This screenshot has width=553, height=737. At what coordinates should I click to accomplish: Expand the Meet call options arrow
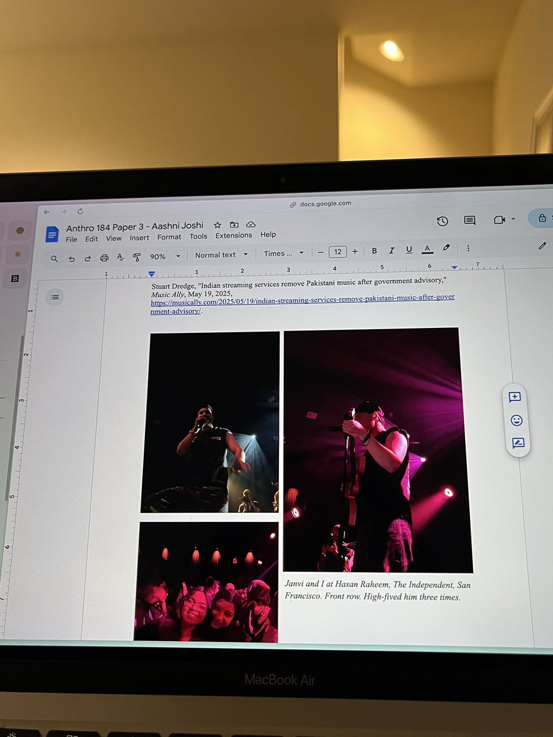[x=513, y=219]
